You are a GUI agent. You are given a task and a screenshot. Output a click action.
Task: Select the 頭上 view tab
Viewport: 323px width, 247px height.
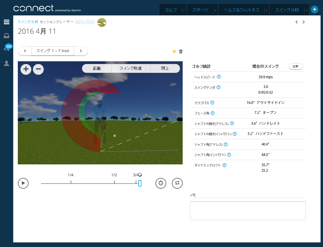pyautogui.click(x=165, y=68)
